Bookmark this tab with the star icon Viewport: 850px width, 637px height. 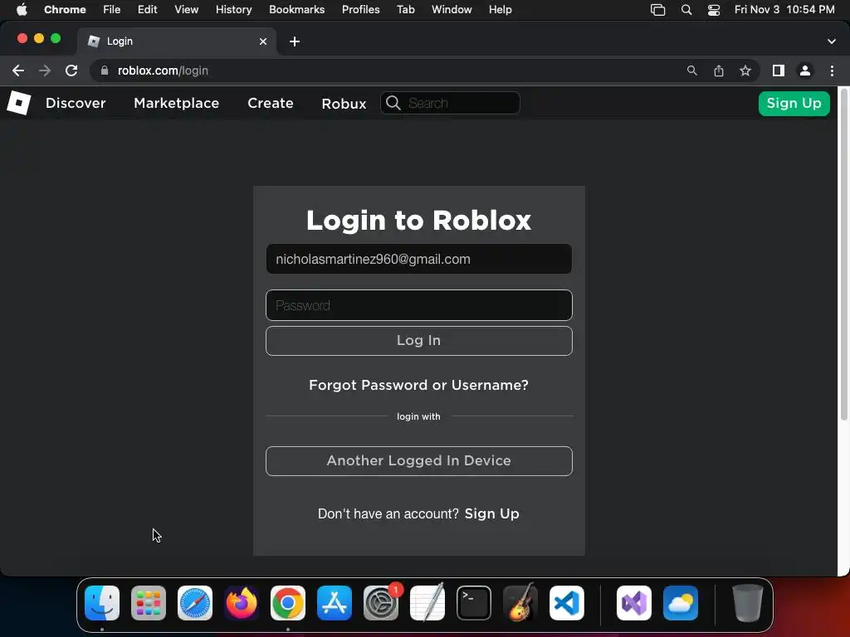tap(745, 71)
